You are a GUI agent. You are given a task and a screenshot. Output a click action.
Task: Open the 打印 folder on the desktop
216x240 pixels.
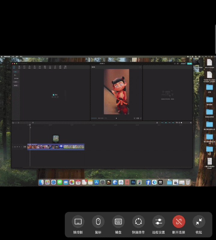click(x=209, y=88)
